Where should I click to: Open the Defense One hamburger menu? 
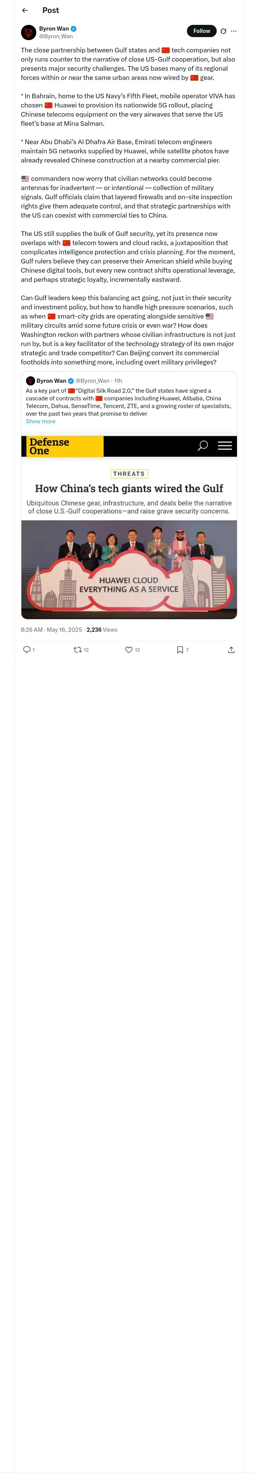click(225, 445)
